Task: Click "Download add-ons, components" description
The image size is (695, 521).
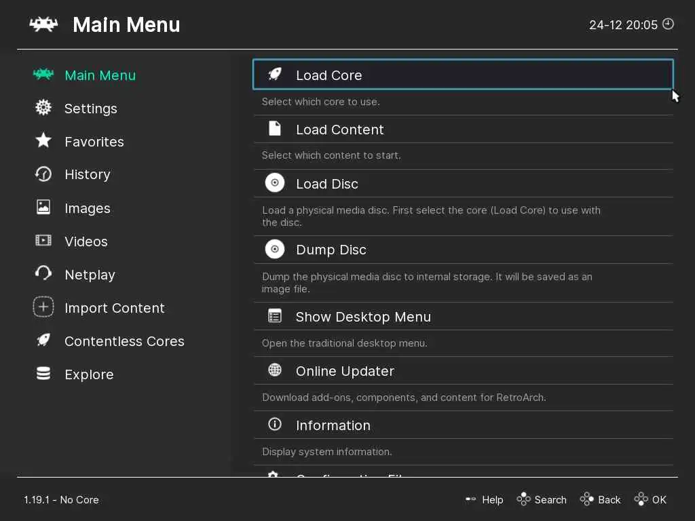Action: [404, 398]
